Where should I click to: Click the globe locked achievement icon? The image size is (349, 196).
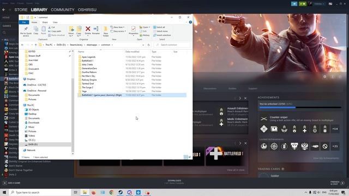(264, 146)
